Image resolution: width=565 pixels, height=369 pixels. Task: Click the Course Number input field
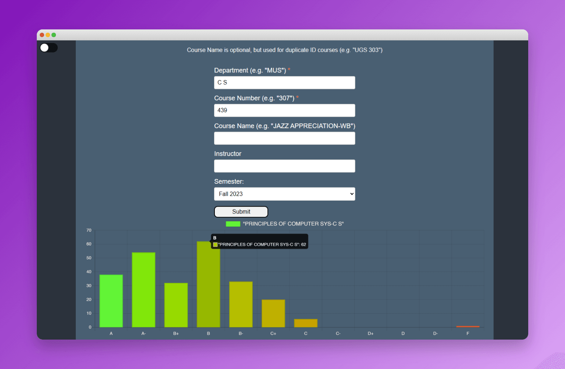click(284, 110)
